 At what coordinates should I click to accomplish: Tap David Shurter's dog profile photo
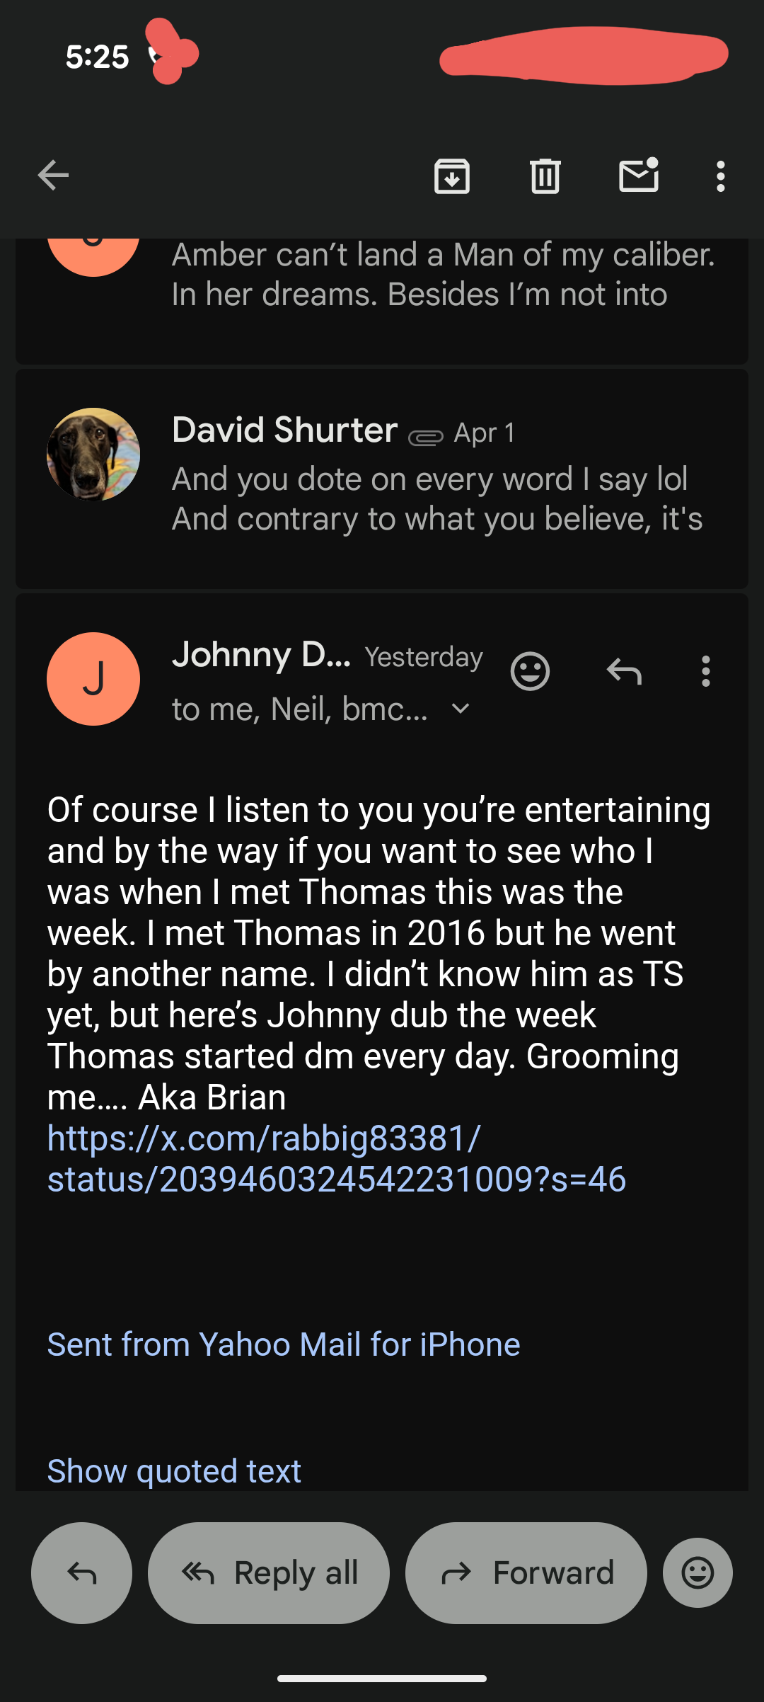tap(93, 455)
